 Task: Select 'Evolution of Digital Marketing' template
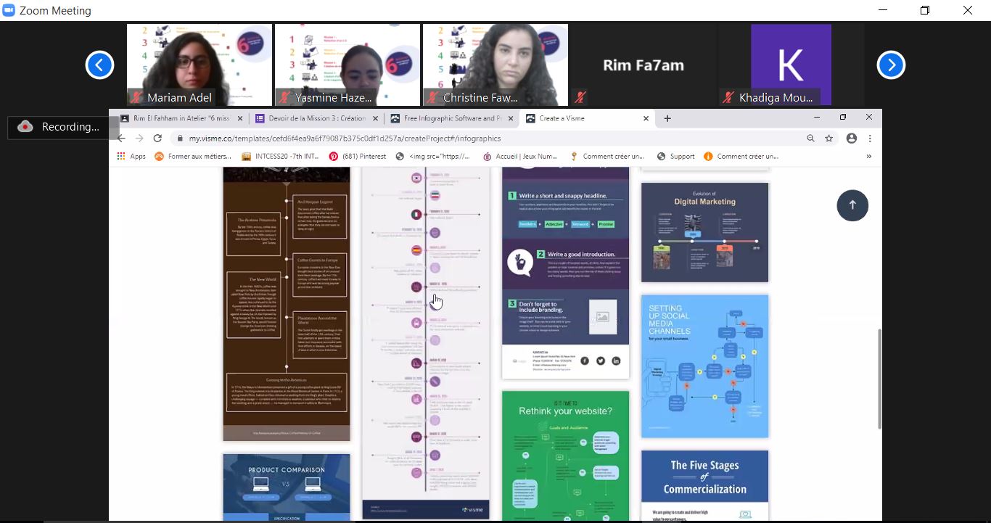[704, 232]
